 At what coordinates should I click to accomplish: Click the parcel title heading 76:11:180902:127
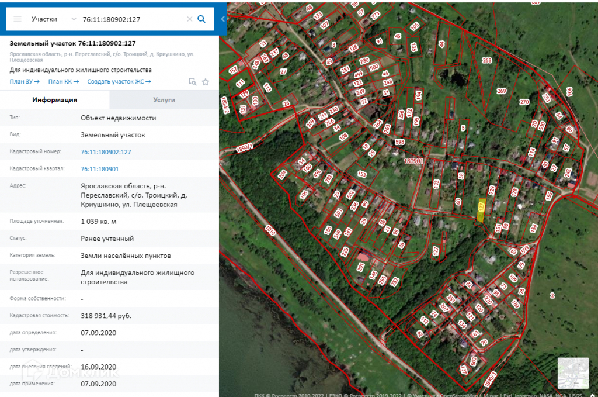click(72, 43)
